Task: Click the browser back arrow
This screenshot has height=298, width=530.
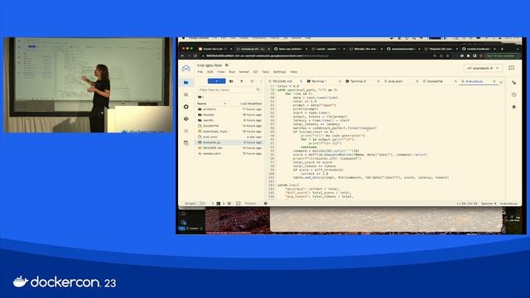Action: [x=182, y=55]
